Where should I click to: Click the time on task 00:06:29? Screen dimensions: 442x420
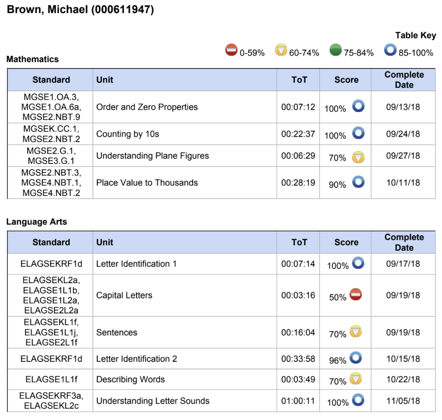[298, 156]
